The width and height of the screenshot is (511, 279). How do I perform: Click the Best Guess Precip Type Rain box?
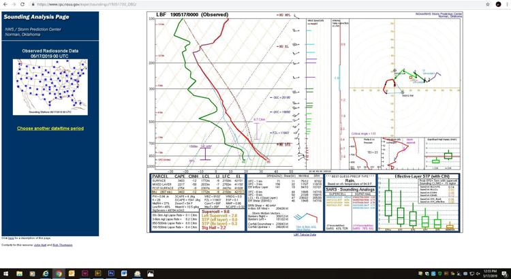[x=351, y=180]
